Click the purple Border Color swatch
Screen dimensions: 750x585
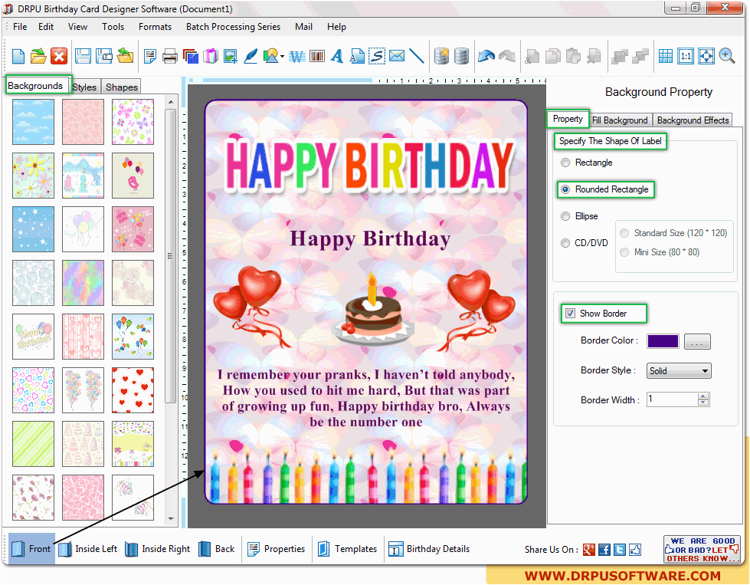663,341
